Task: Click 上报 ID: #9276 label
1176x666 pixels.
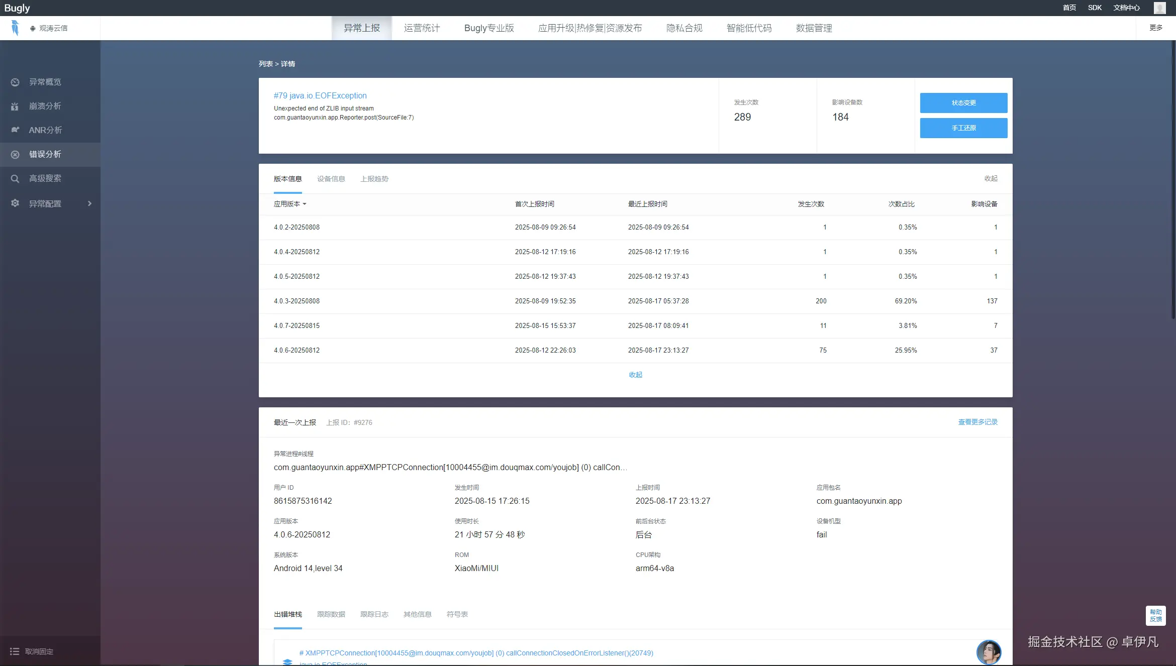Action: coord(349,423)
